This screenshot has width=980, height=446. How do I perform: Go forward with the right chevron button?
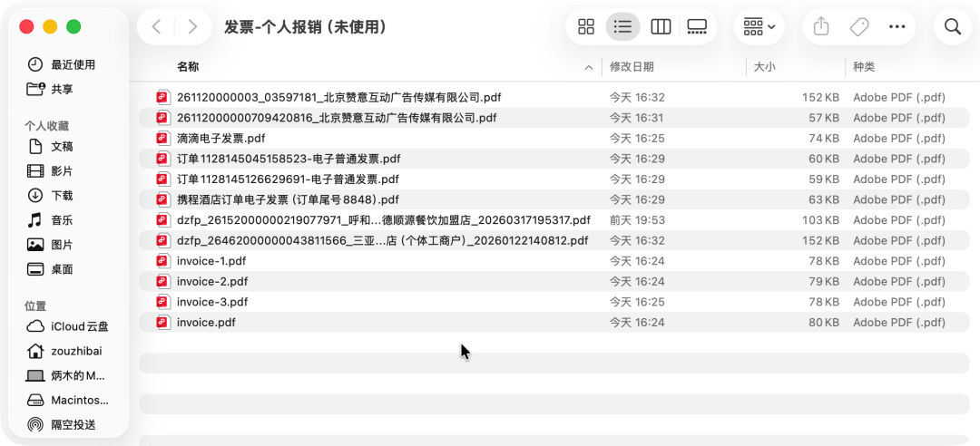coord(192,26)
